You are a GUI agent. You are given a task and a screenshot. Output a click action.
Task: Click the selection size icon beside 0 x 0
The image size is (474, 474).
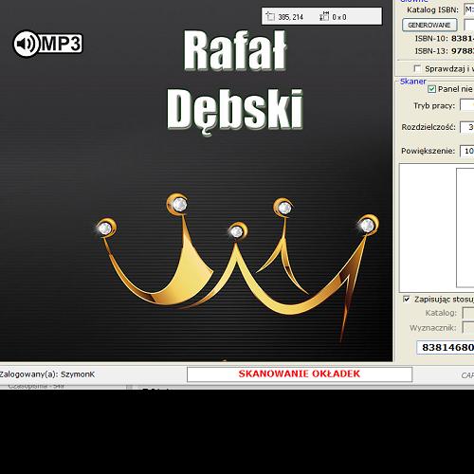pos(324,16)
